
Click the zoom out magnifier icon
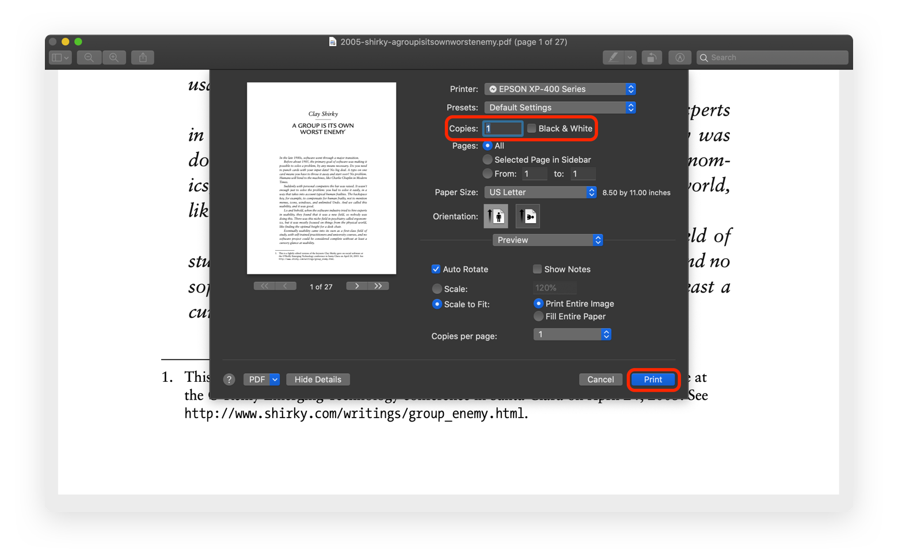tap(89, 58)
